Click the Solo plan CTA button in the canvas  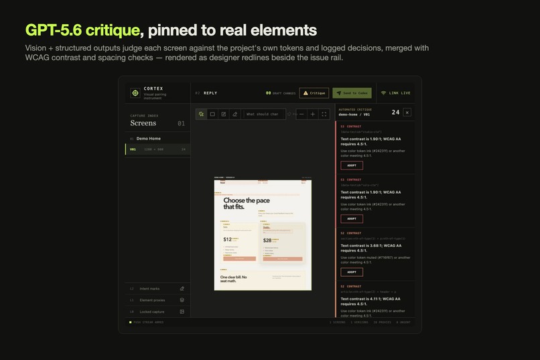(x=239, y=258)
